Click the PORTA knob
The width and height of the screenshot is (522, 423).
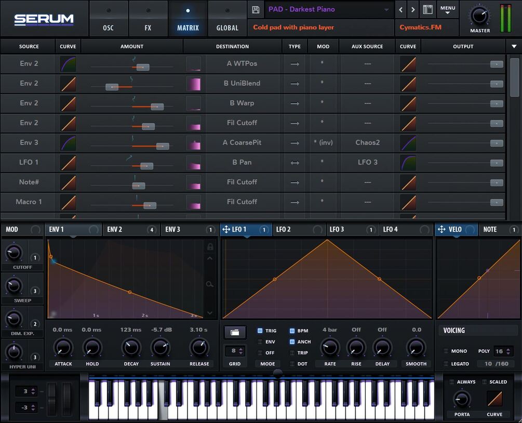point(462,399)
